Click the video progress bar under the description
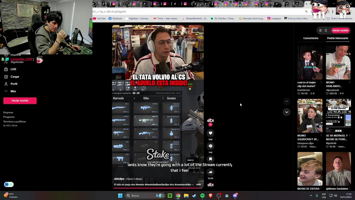The width and height of the screenshot is (355, 200). [158, 188]
